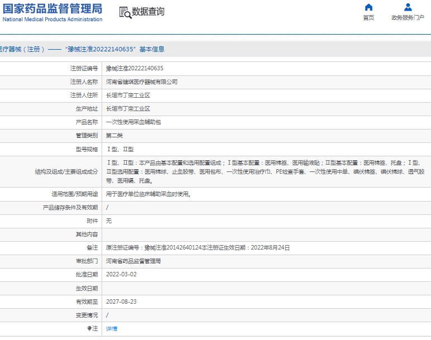Viewport: 431px width, 340px height.
Task: Click the 数据查询 heading text
Action: coord(148,12)
